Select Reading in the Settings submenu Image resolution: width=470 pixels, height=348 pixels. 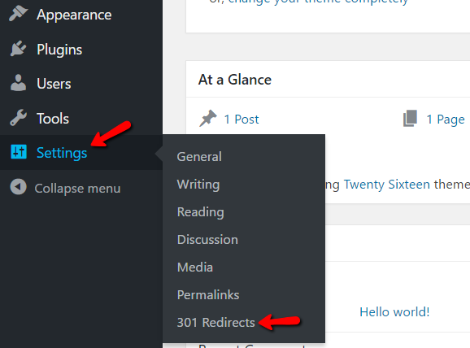coord(201,212)
